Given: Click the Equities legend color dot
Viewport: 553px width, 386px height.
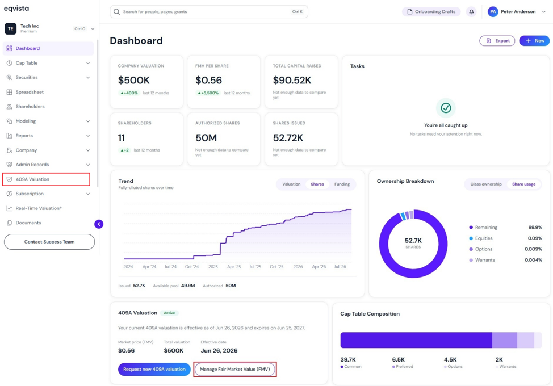Looking at the screenshot, I should tap(471, 238).
